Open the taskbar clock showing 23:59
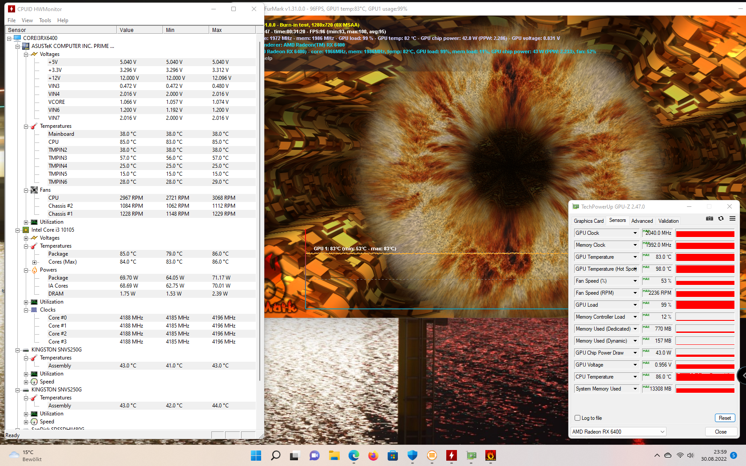Viewport: 746px width, 466px height. click(x=714, y=455)
